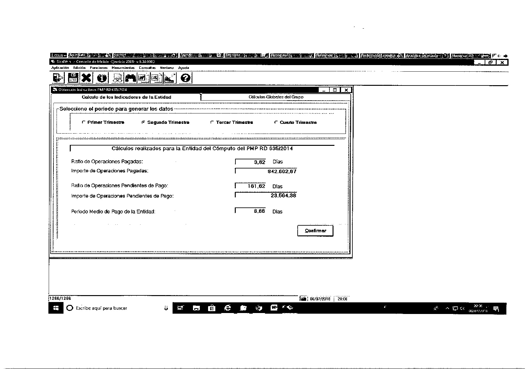The width and height of the screenshot is (529, 374).
Task: Open the Word icon on the taskbar
Action: 274,308
